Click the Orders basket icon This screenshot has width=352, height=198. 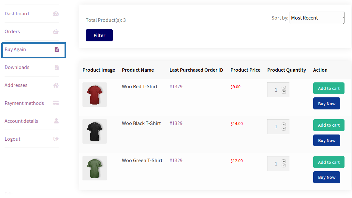coord(55,32)
